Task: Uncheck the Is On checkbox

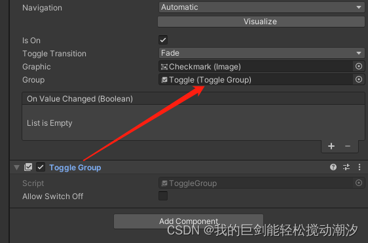Action: click(163, 40)
